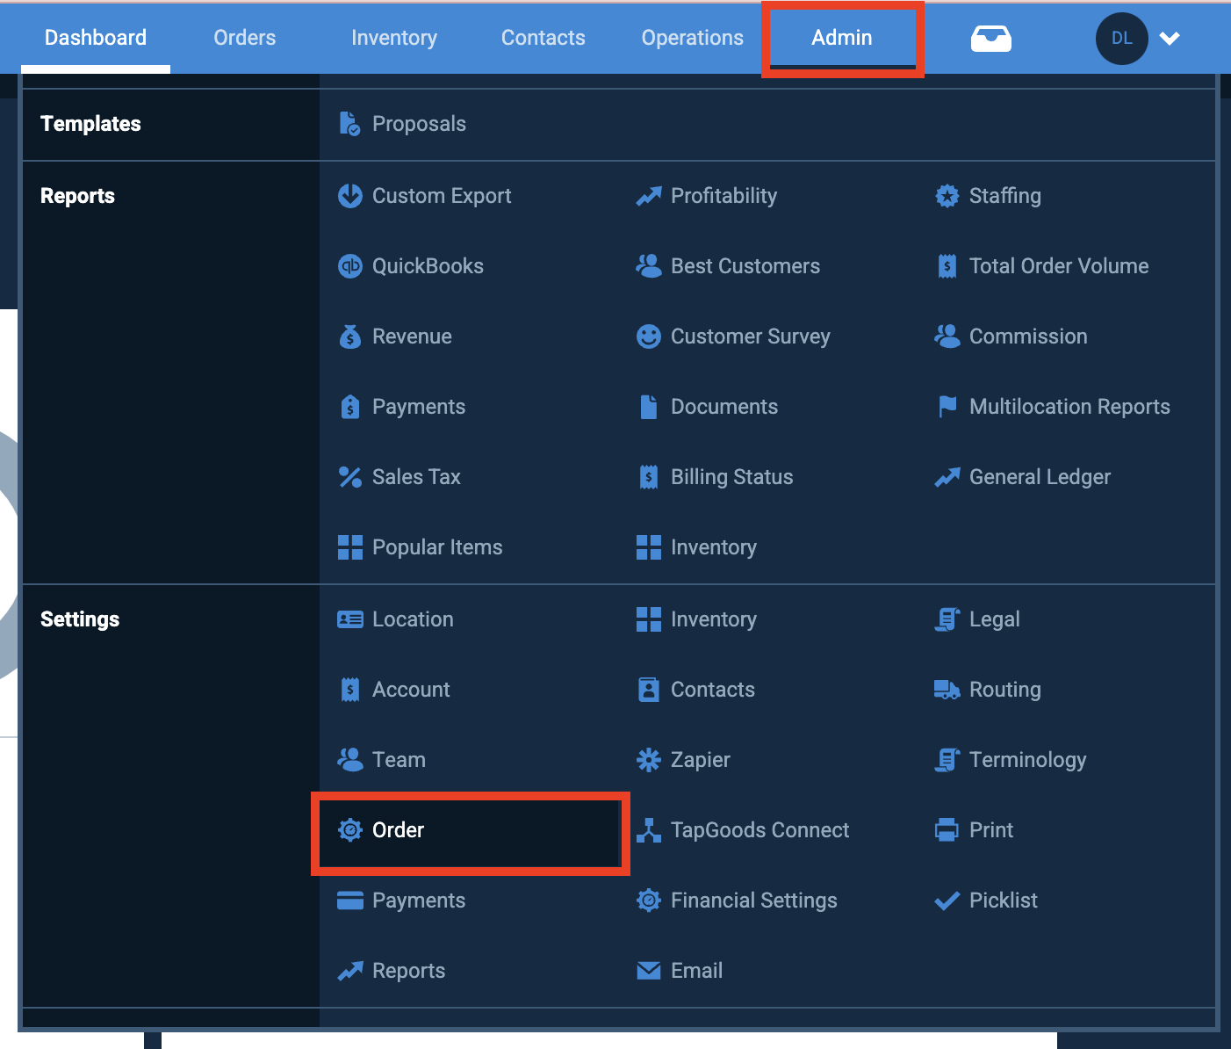Open the Inventory report under Reports
The width and height of the screenshot is (1231, 1049).
click(x=714, y=547)
